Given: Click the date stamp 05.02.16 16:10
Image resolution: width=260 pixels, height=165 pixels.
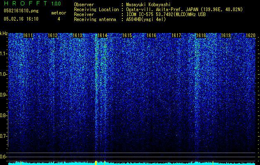Looking at the screenshot, I should (x=21, y=19).
